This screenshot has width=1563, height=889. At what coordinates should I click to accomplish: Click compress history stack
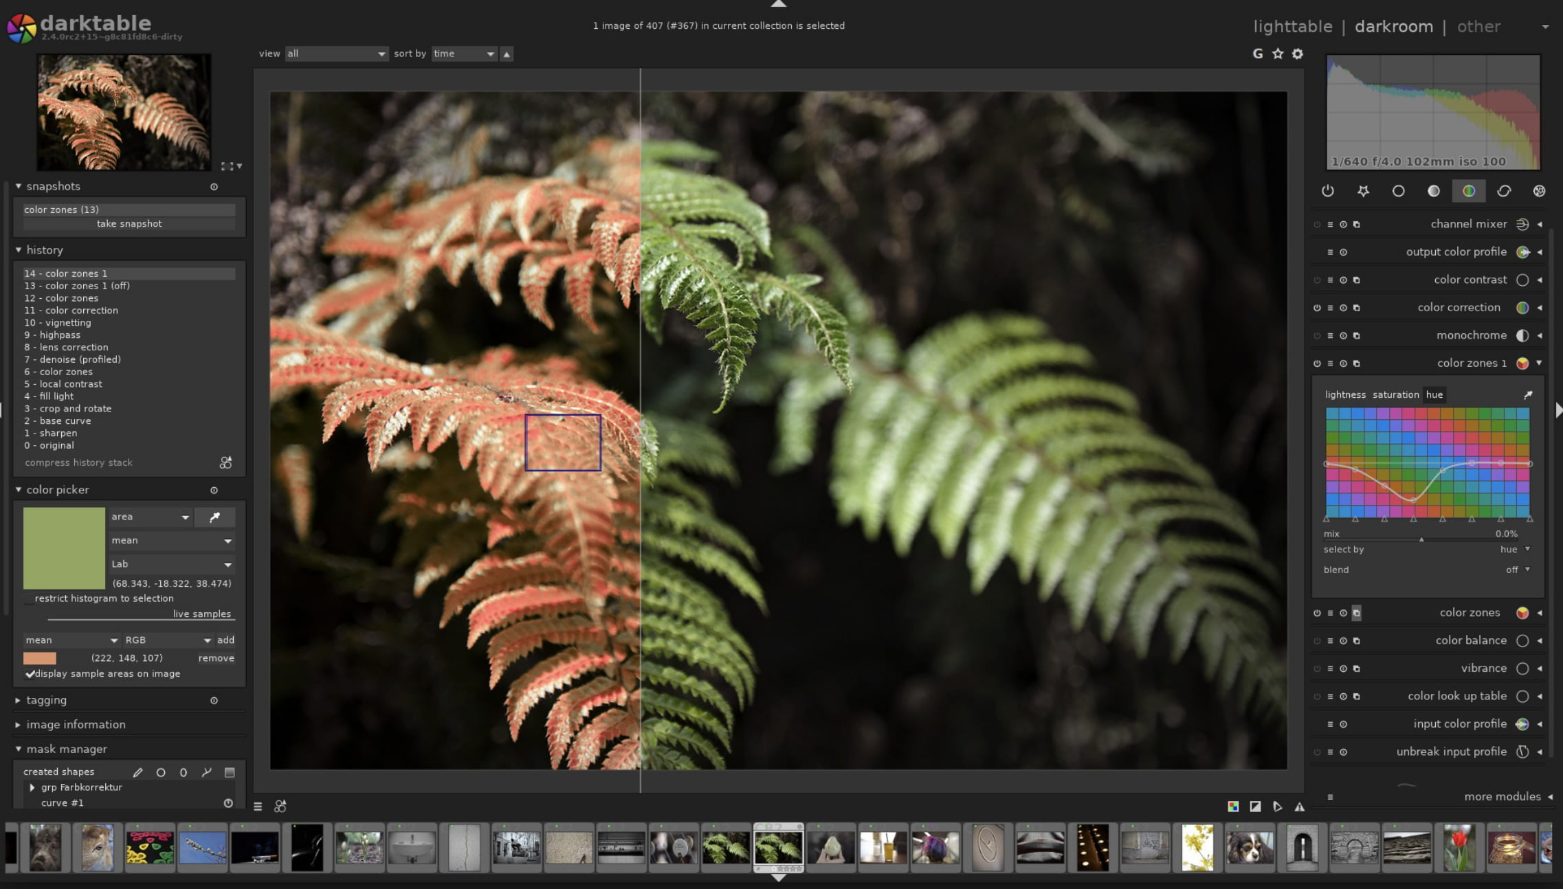[78, 462]
